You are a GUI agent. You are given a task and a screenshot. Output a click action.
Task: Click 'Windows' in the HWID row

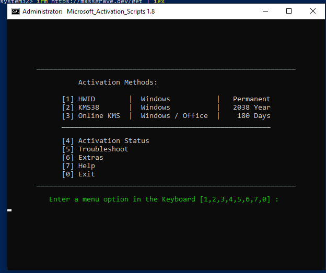pos(155,99)
